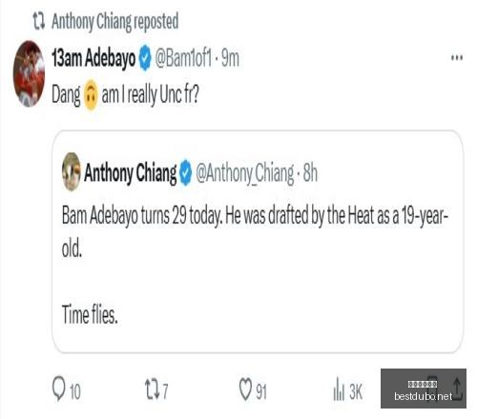The width and height of the screenshot is (477, 419).
Task: Like the tweet with the heart icon
Action: tap(245, 389)
